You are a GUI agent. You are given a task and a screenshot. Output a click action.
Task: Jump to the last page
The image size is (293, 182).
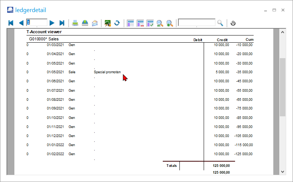[x=62, y=23]
